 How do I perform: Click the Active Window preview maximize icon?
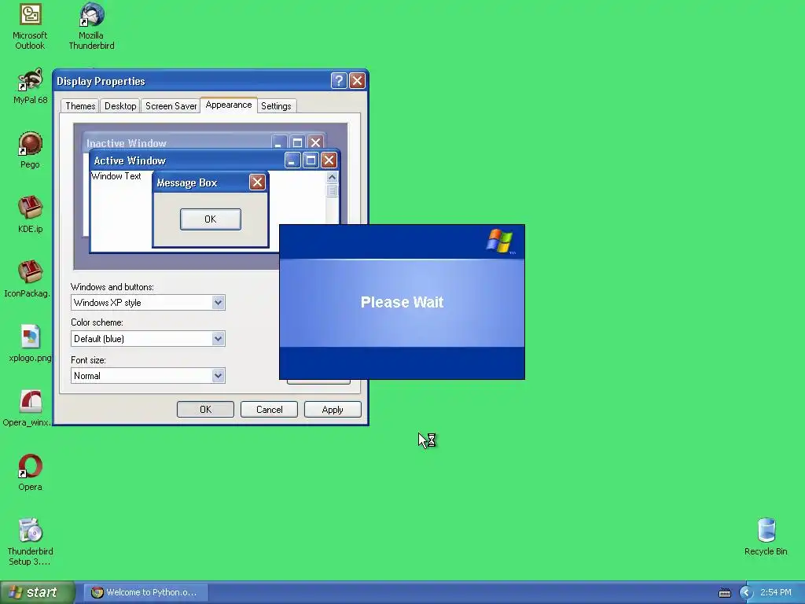point(311,160)
